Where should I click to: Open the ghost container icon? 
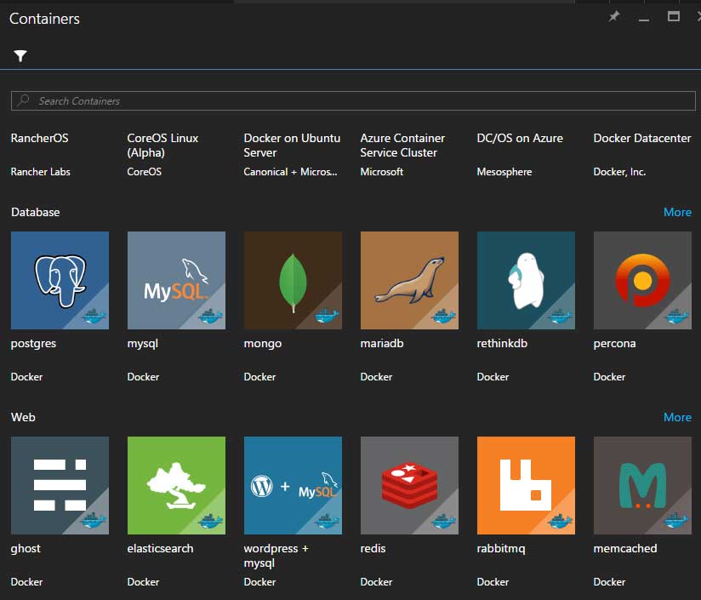60,485
